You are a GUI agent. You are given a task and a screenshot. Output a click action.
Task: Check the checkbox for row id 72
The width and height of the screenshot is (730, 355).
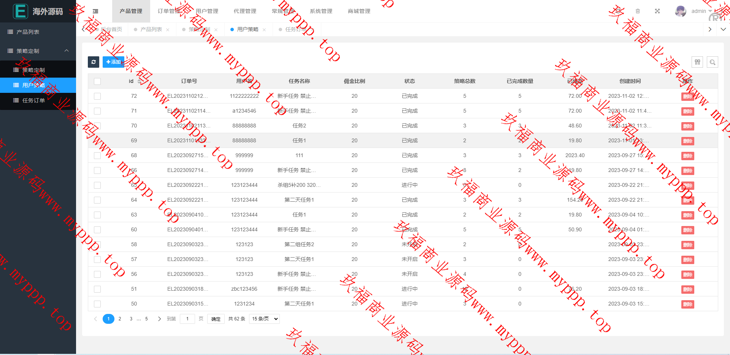pyautogui.click(x=97, y=96)
